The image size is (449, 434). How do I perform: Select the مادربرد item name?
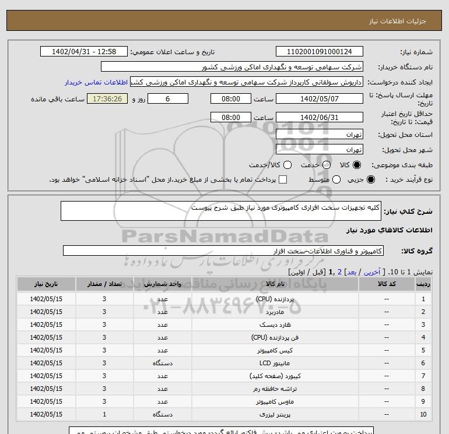[275, 312]
